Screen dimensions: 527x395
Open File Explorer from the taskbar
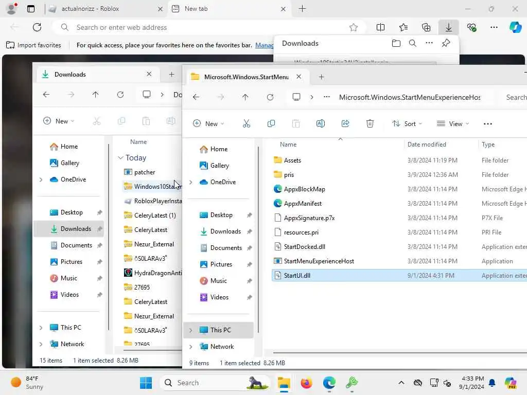pos(284,383)
